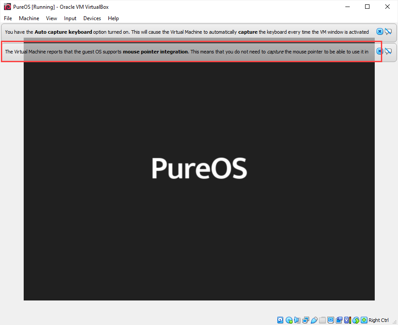Click the USB devices status icon
The image size is (398, 325).
[x=314, y=320]
